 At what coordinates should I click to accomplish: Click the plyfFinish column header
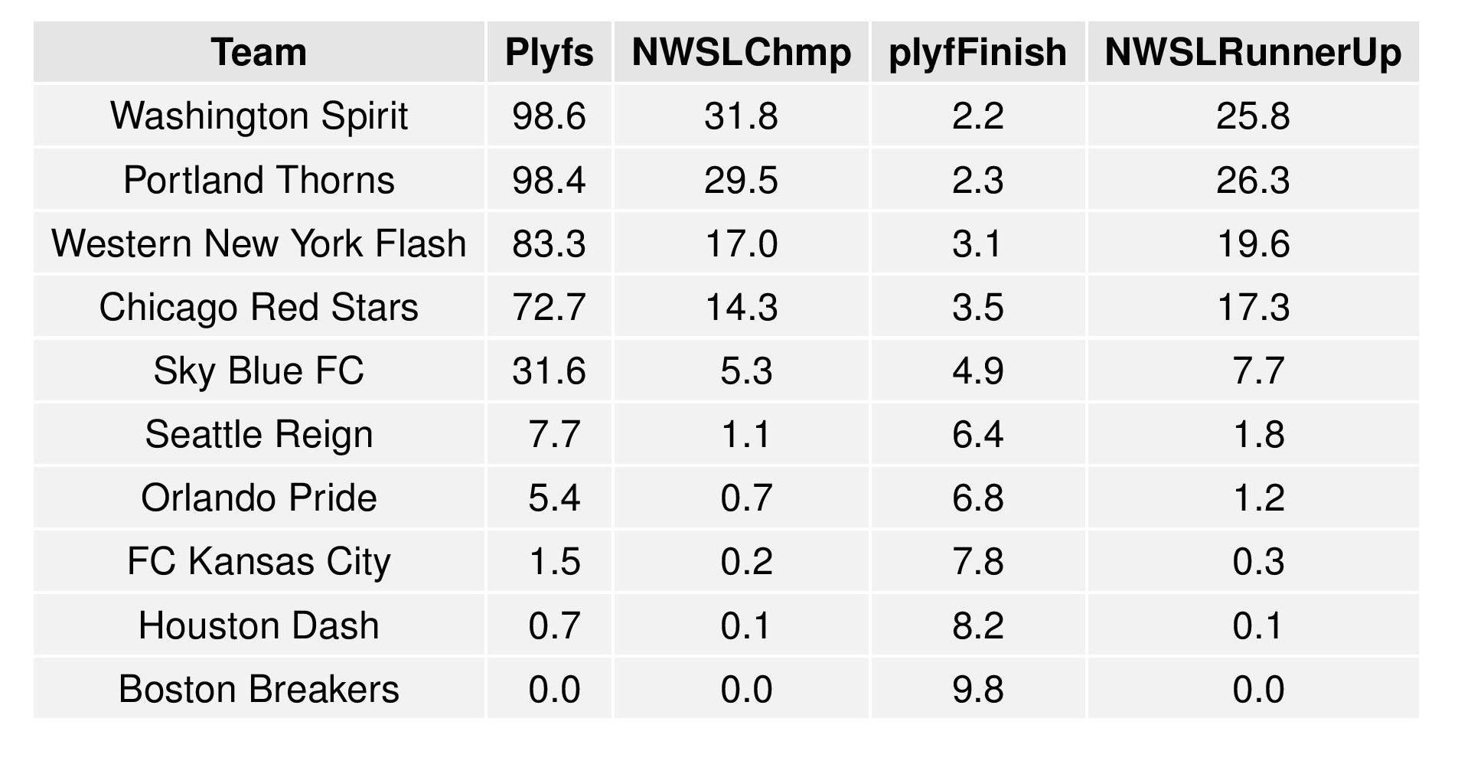[x=977, y=53]
